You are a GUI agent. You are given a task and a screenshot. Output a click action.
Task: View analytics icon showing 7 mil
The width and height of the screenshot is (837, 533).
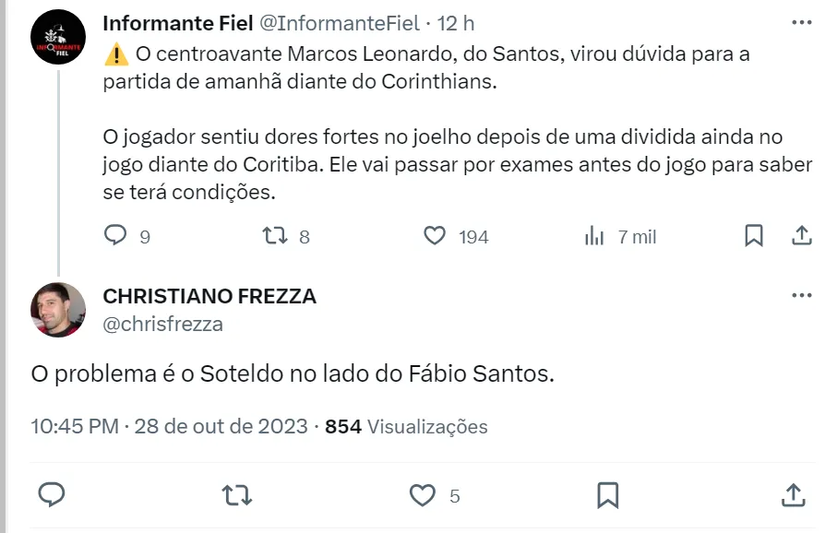pos(594,236)
